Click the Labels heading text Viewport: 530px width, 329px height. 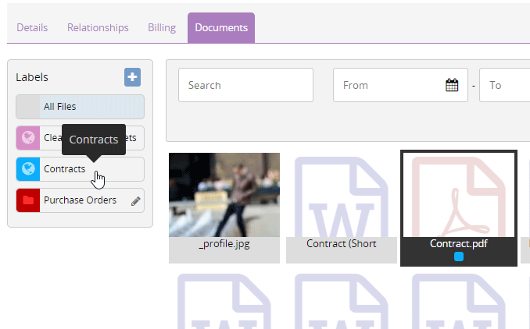coord(32,77)
